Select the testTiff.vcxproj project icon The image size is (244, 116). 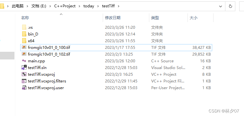24,74
